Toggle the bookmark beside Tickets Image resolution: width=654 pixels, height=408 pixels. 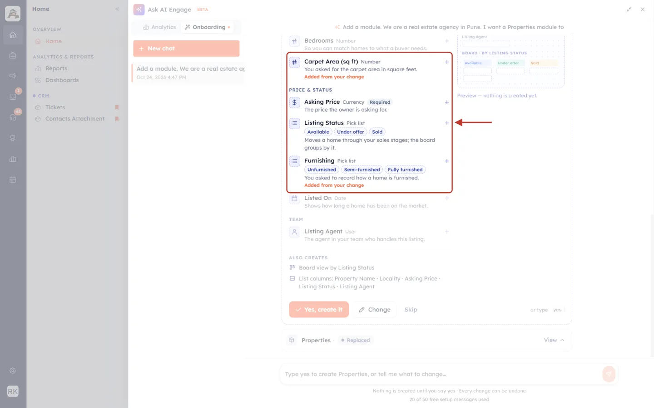tap(117, 107)
